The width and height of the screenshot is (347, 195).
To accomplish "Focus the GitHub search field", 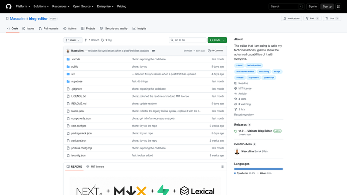I will (287, 6).
